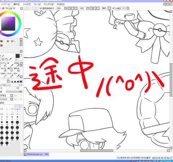Adjust the minimum size slider
The height and width of the screenshot is (162, 173).
click(x=13, y=88)
